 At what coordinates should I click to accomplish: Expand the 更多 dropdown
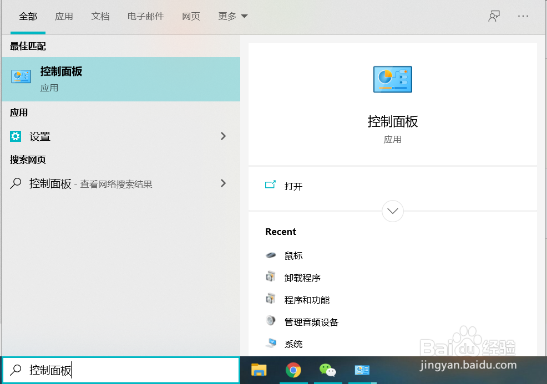232,17
